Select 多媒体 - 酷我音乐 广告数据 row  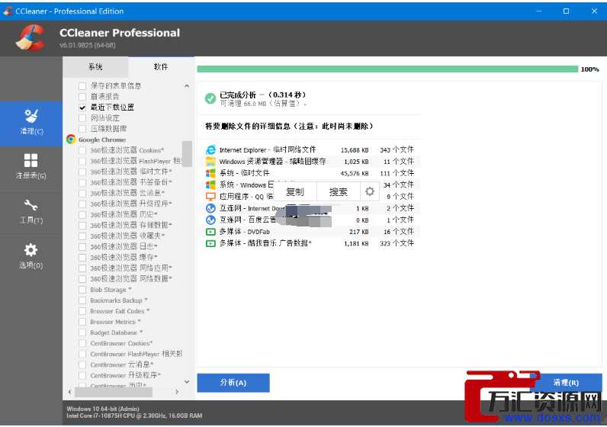[310, 243]
